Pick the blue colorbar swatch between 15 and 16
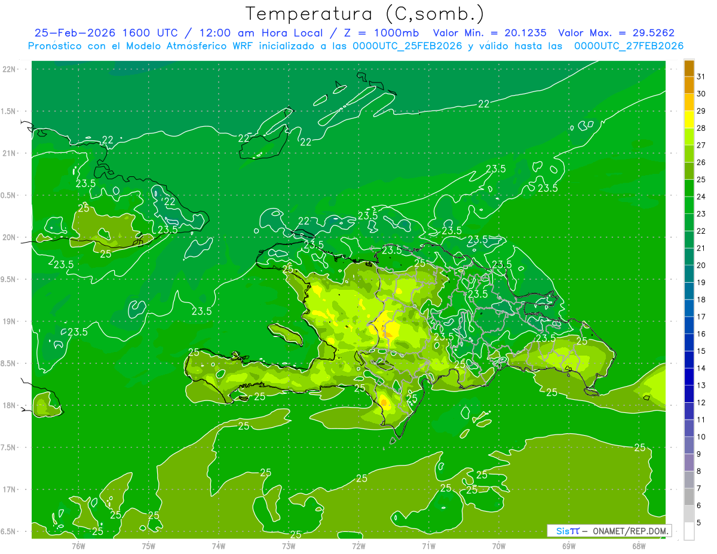Viewport: 717px width, 554px height. [x=689, y=343]
